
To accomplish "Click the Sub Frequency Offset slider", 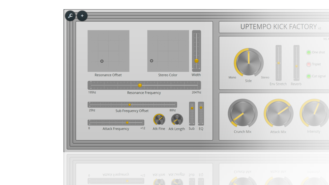I will click(130, 105).
